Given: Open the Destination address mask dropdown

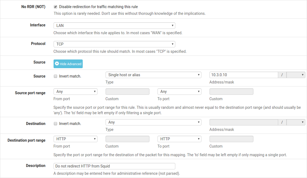Looking at the screenshot, I should [296, 122].
